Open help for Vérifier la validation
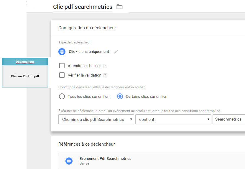 pos(105,75)
